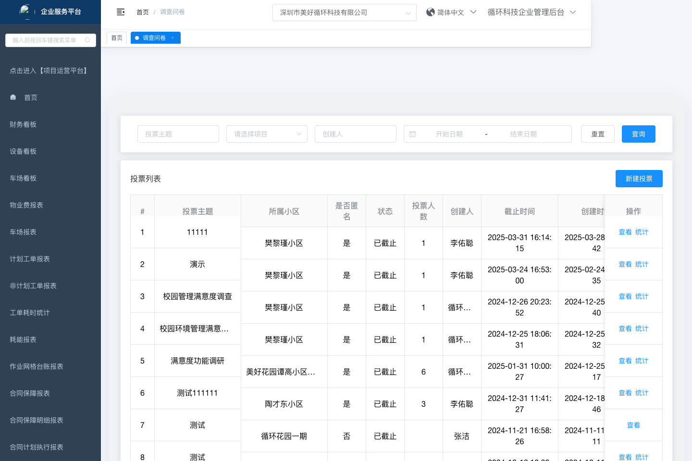
Task: Click the globe language icon
Action: 430,12
